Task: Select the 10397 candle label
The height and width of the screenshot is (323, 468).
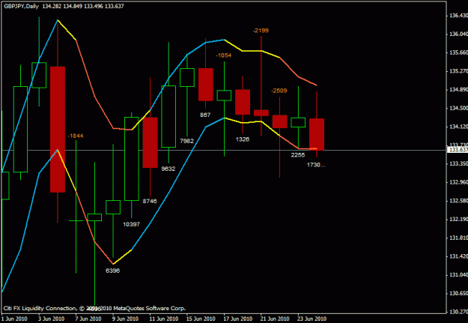Action: [131, 224]
